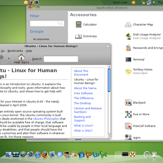Click the scrollbar down arrow in help window
This screenshot has width=163, height=163.
109,136
